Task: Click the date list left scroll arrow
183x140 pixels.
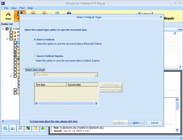Action: (36, 103)
